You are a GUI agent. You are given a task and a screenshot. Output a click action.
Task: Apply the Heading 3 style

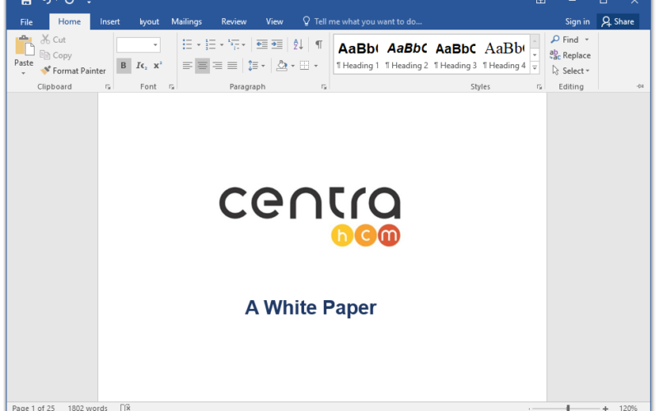pyautogui.click(x=456, y=54)
